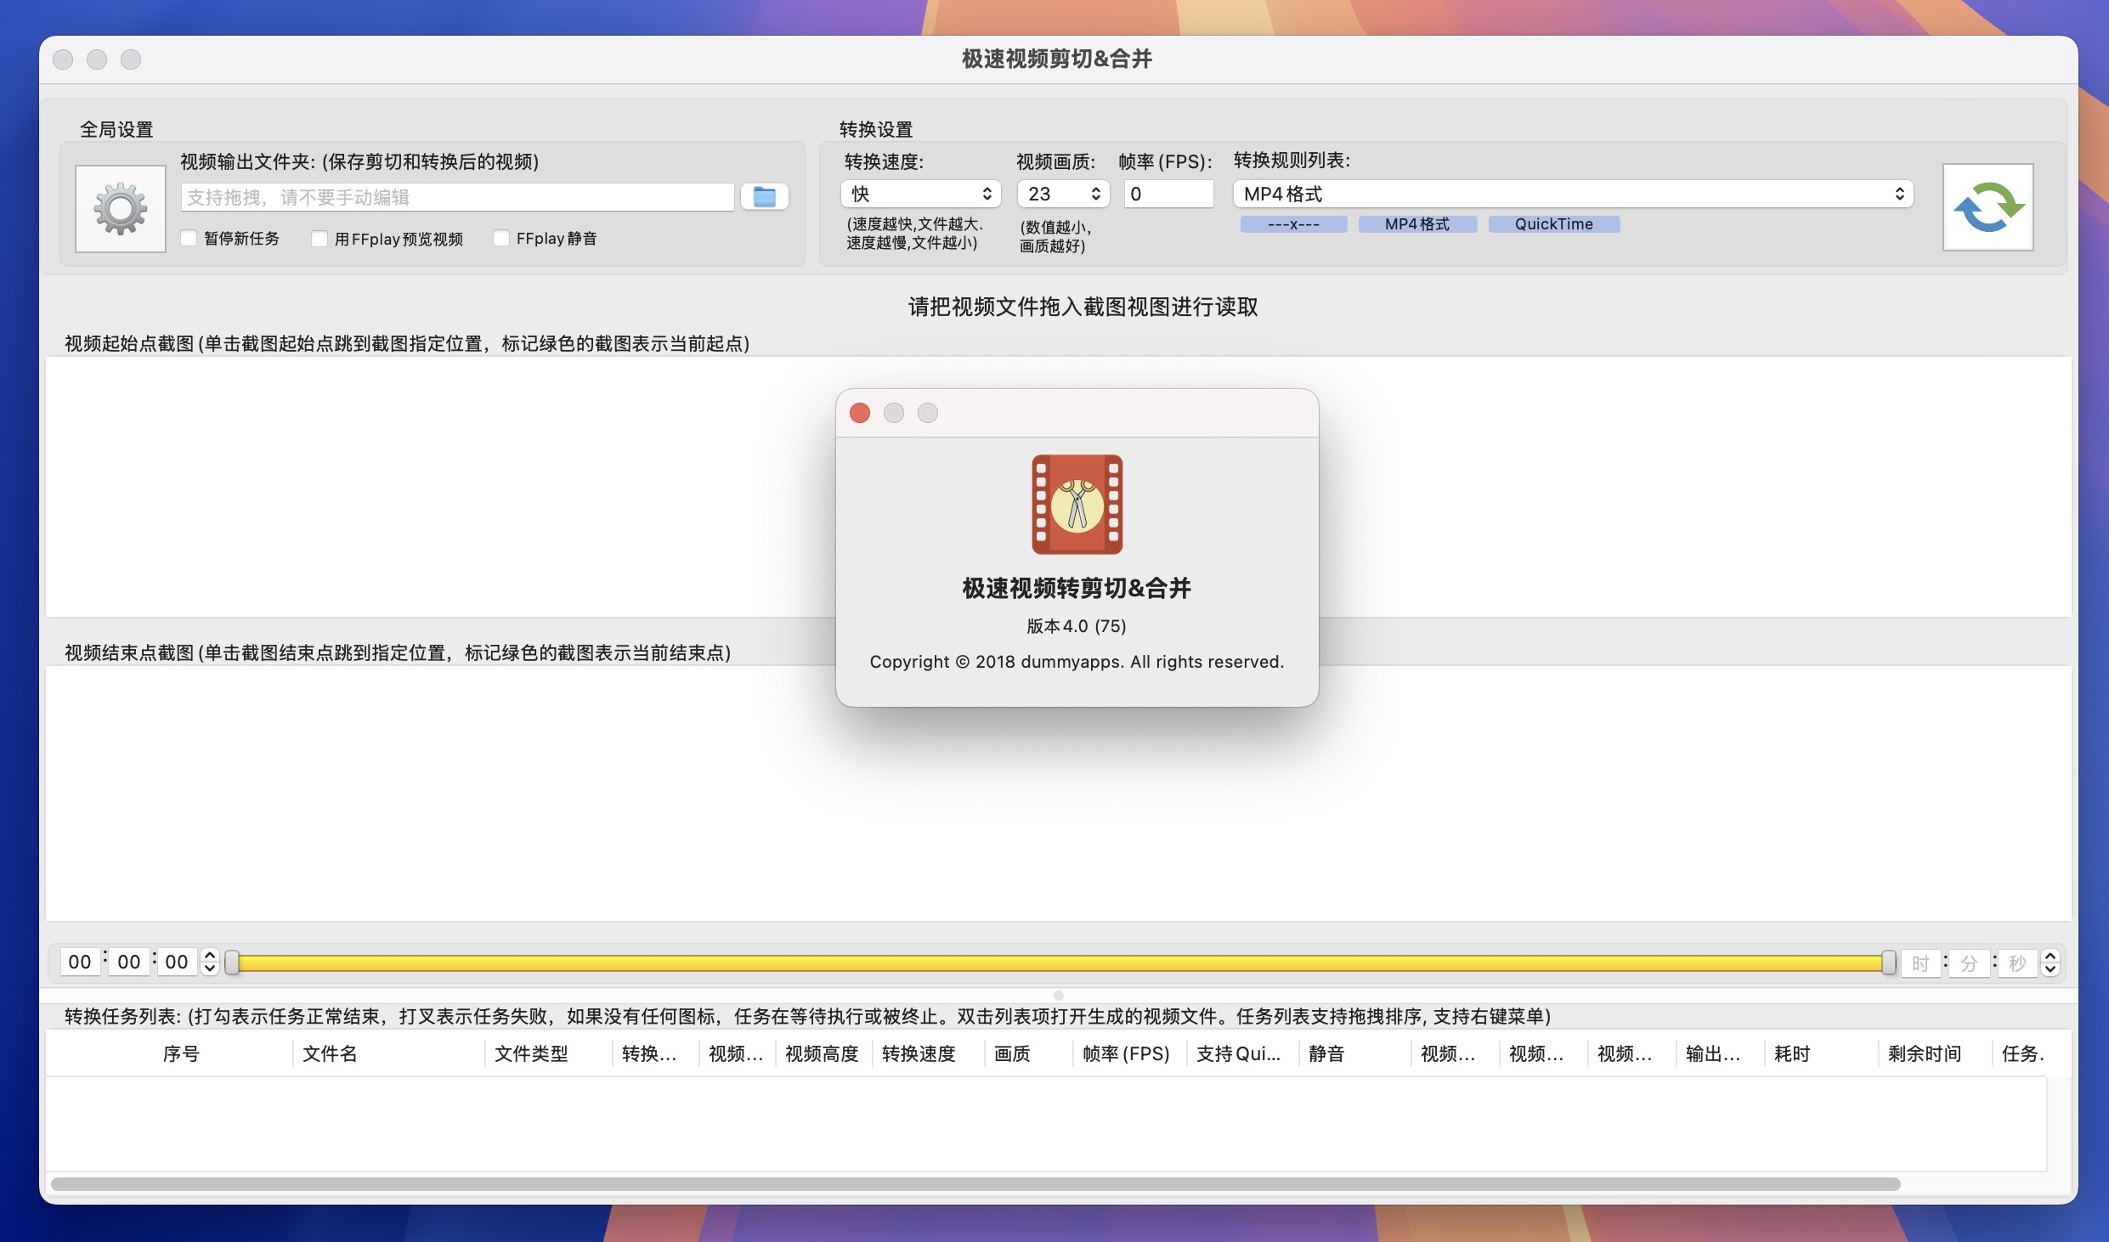Select the QuickTime rule tag
Image resolution: width=2109 pixels, height=1242 pixels.
coord(1554,224)
